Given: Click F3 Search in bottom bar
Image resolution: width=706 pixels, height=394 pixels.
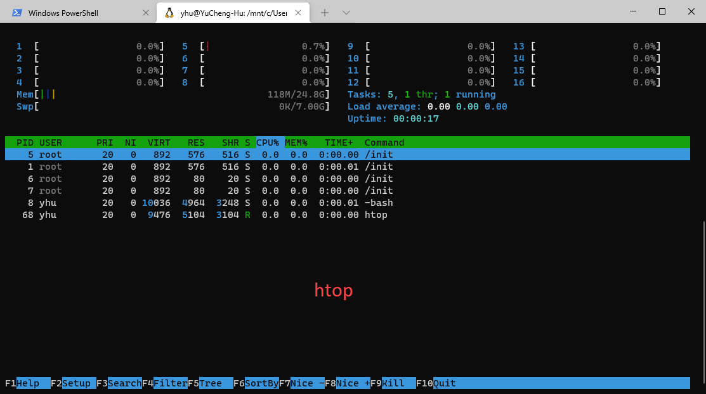Looking at the screenshot, I should [119, 383].
